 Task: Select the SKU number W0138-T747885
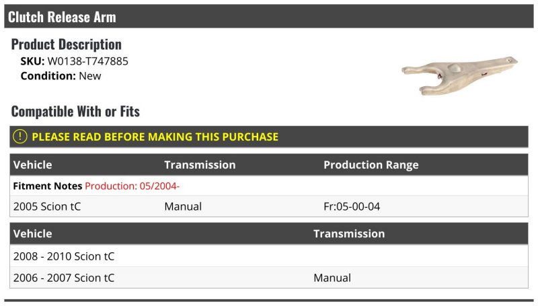click(x=87, y=61)
